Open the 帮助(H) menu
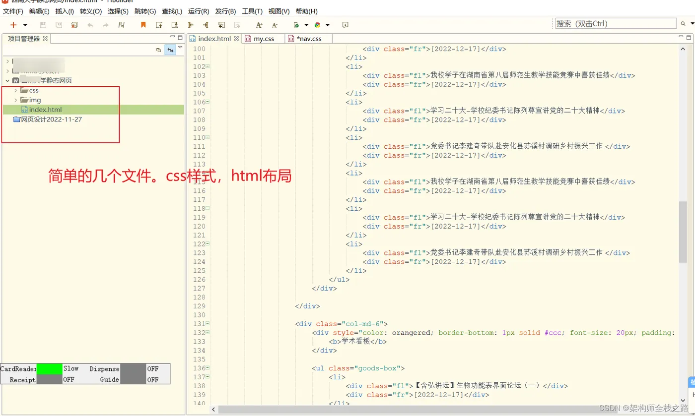695x416 pixels. 306,11
